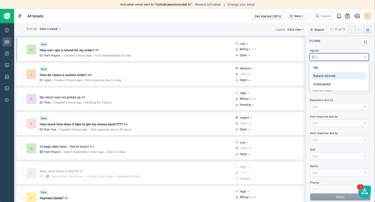Select ticket #6 custom order checkbox
The image size is (375, 202).
pos(21,74)
